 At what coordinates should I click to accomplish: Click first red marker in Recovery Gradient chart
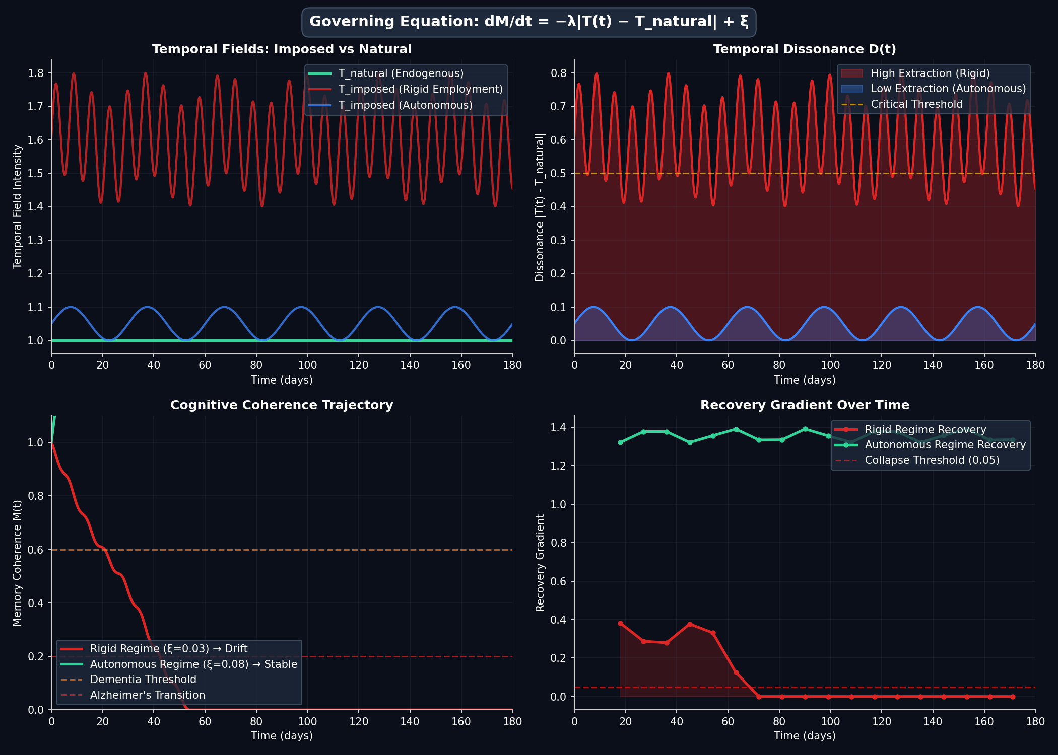[x=620, y=623]
